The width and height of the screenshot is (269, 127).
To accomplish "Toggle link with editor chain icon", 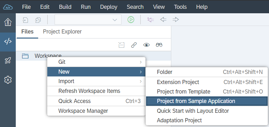I will pyautogui.click(x=134, y=45).
